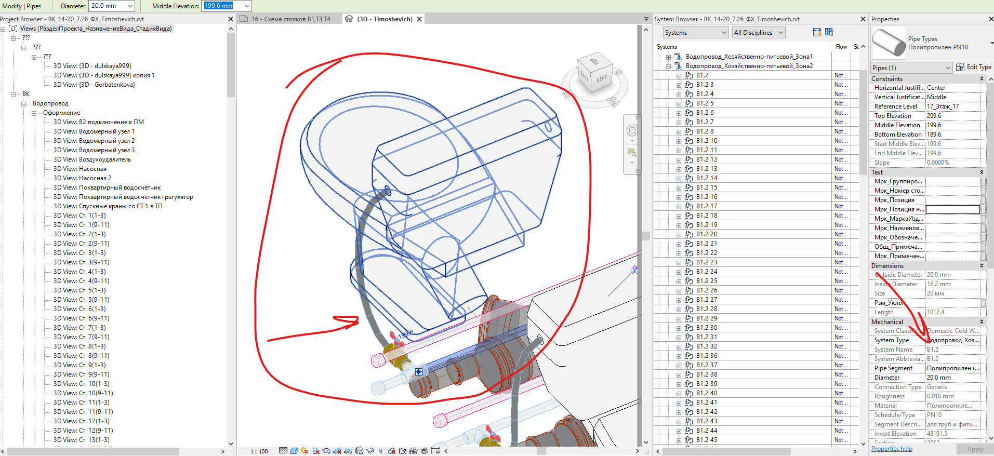Open the Diameter 20.0 mm dropdown
The width and height of the screenshot is (994, 456).
pyautogui.click(x=130, y=6)
